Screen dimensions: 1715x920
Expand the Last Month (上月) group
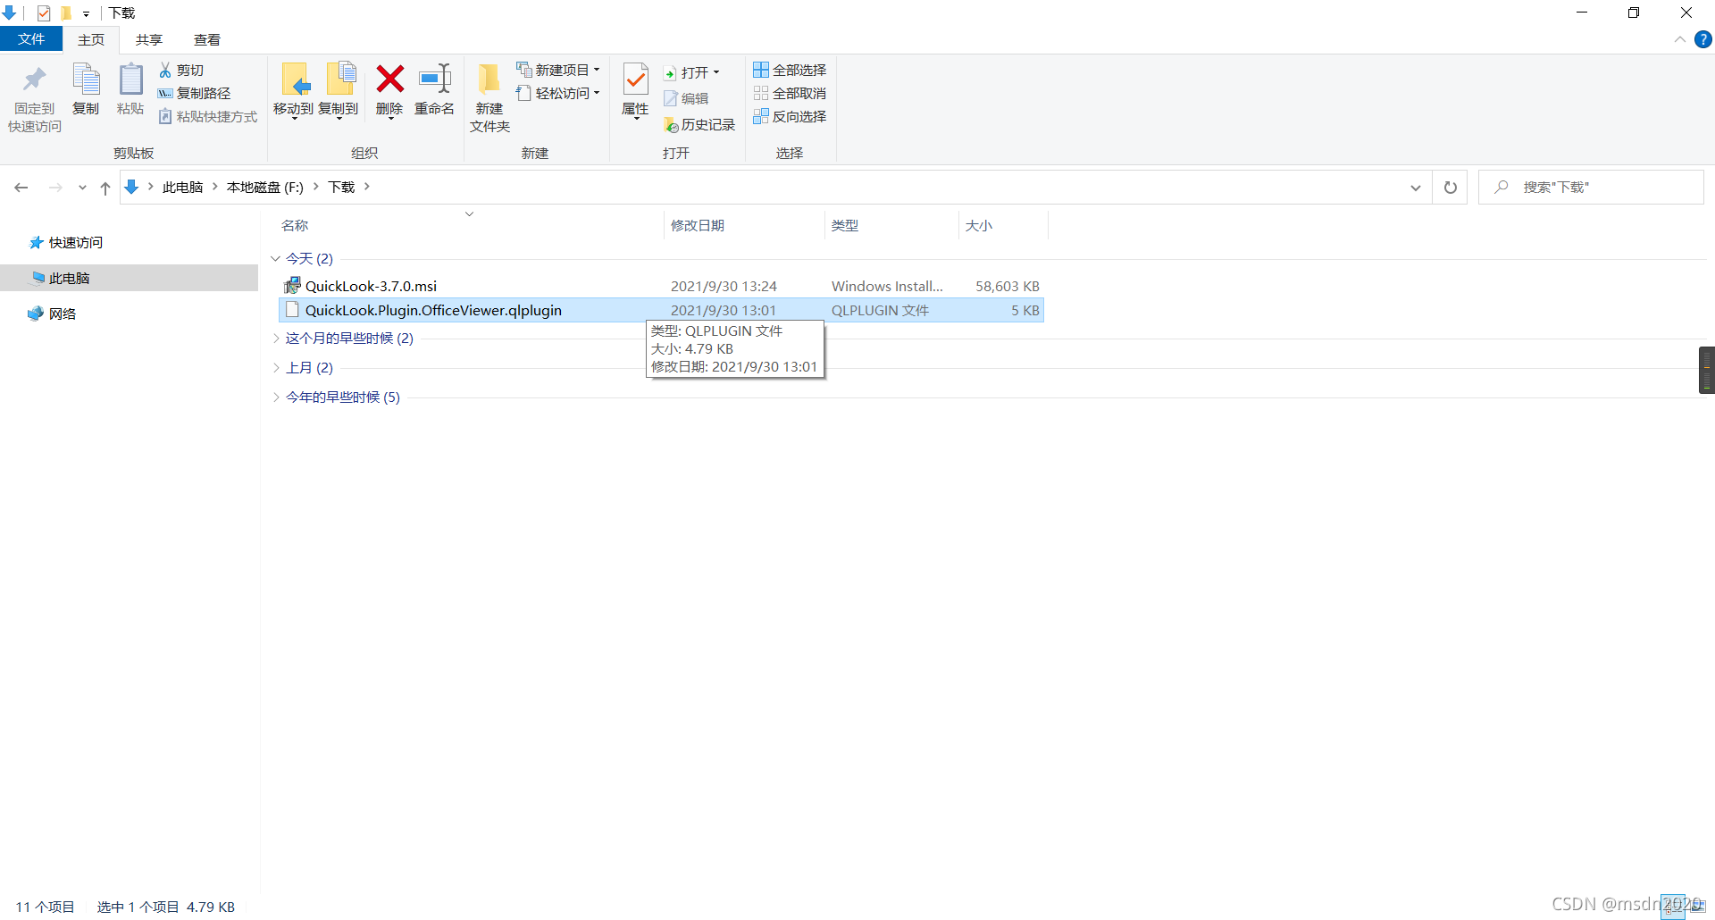coord(275,367)
